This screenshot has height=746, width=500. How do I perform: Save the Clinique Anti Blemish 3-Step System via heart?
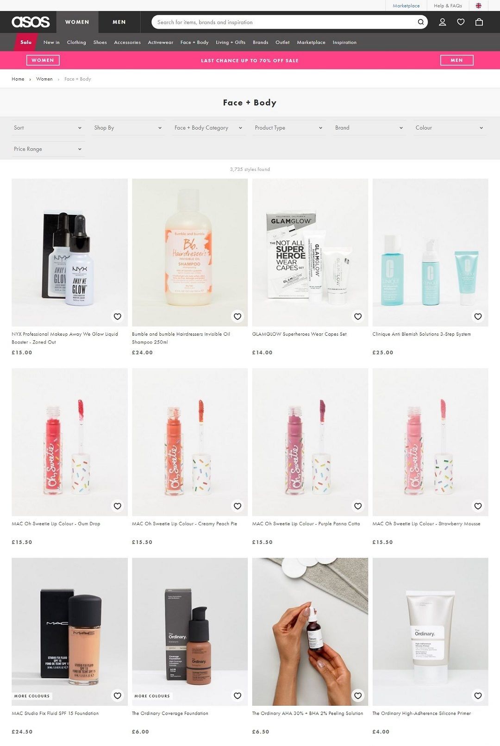pos(478,316)
